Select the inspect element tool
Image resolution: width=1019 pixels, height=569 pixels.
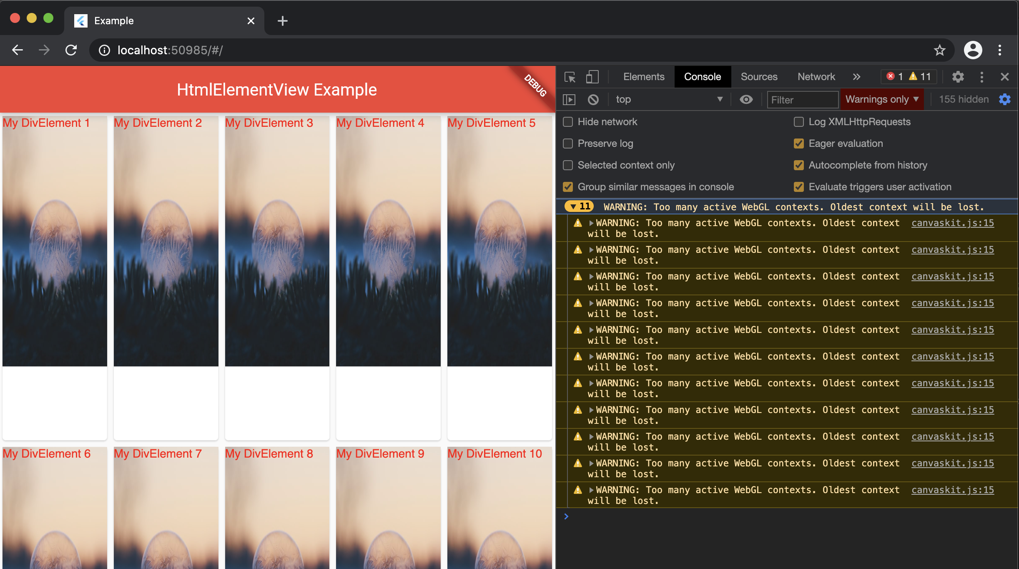(570, 77)
